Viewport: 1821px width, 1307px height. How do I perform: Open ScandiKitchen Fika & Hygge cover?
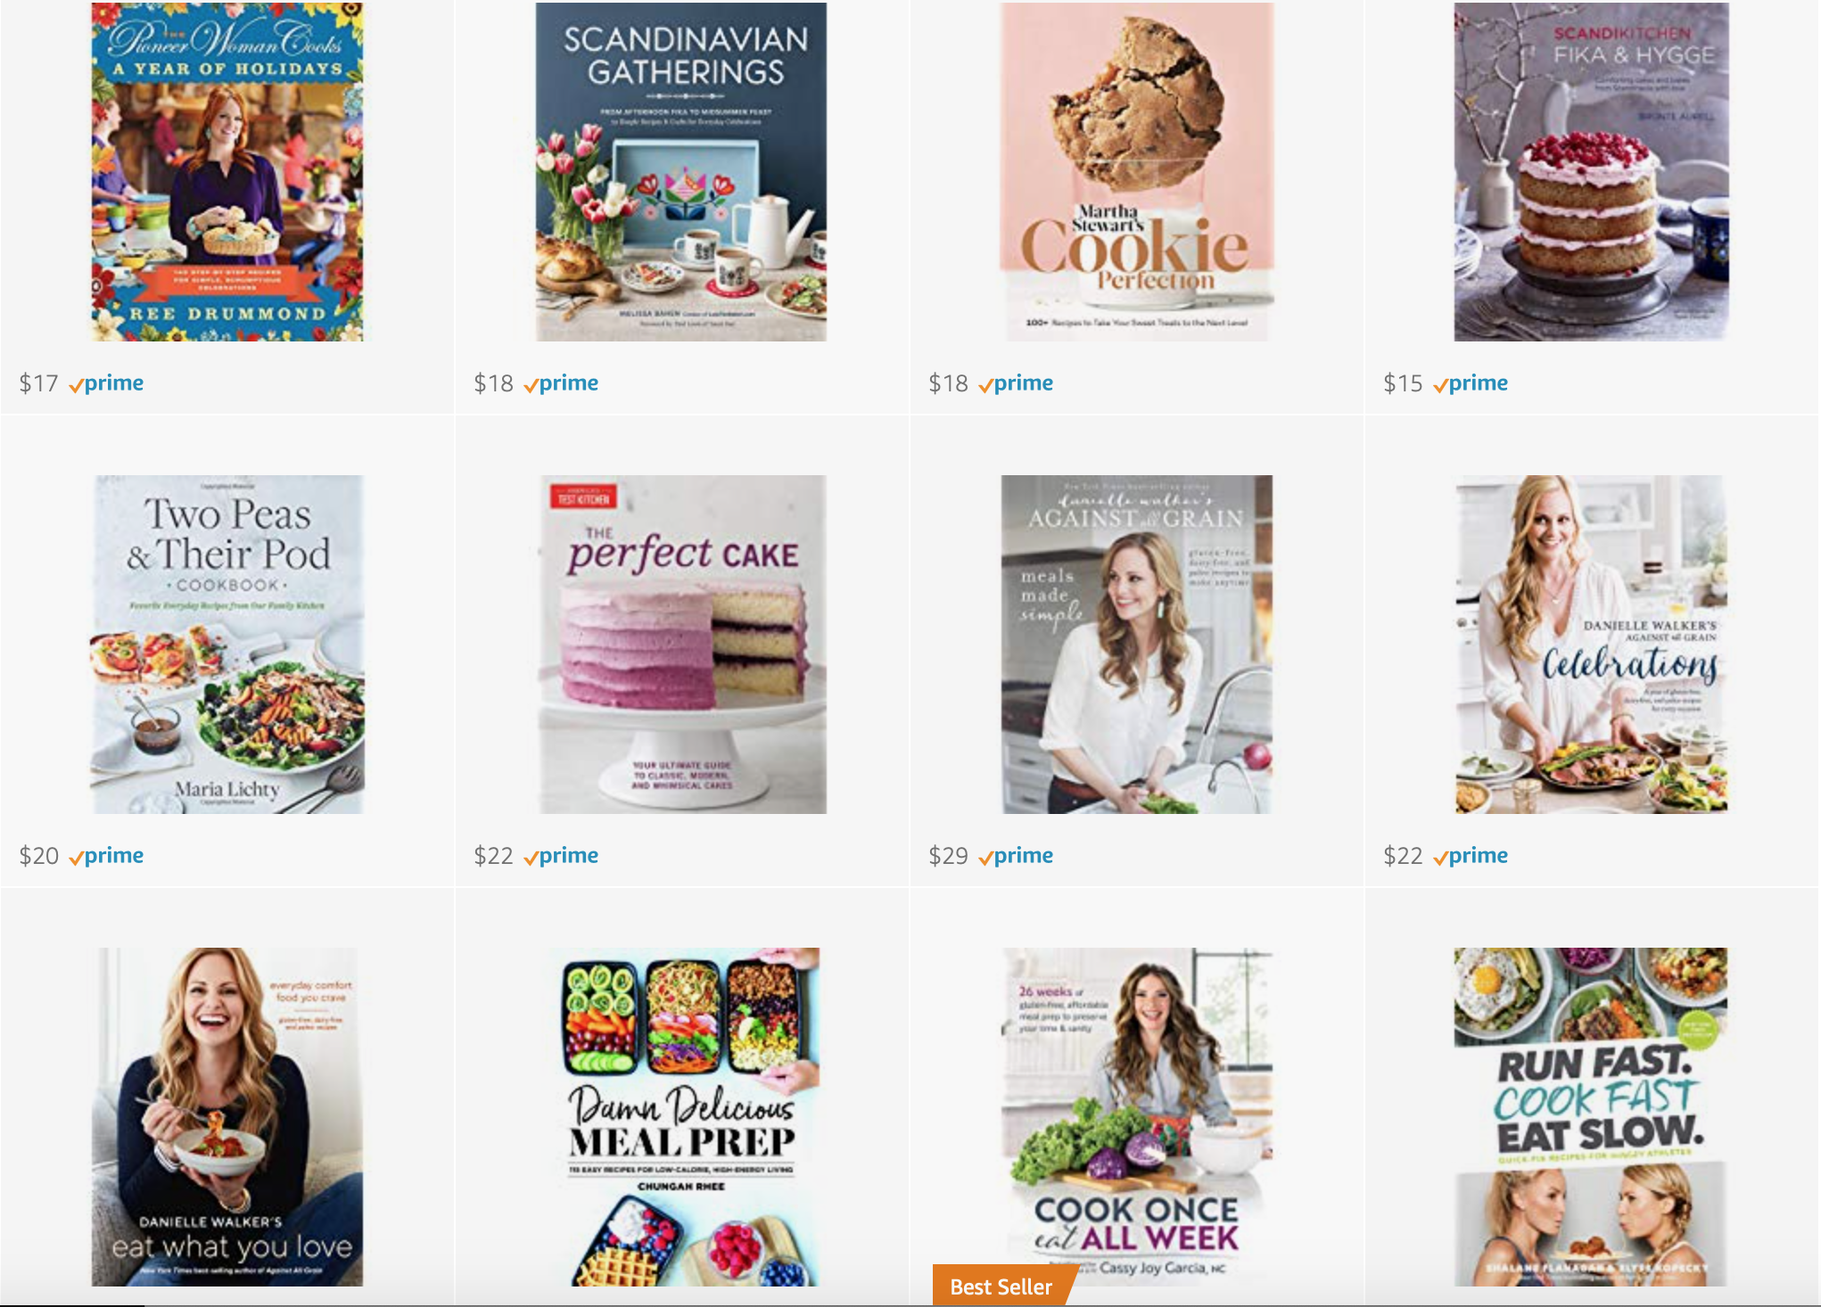coord(1592,171)
